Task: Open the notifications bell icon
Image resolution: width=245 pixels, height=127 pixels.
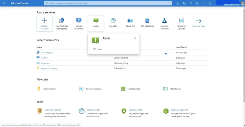Action: point(191,3)
